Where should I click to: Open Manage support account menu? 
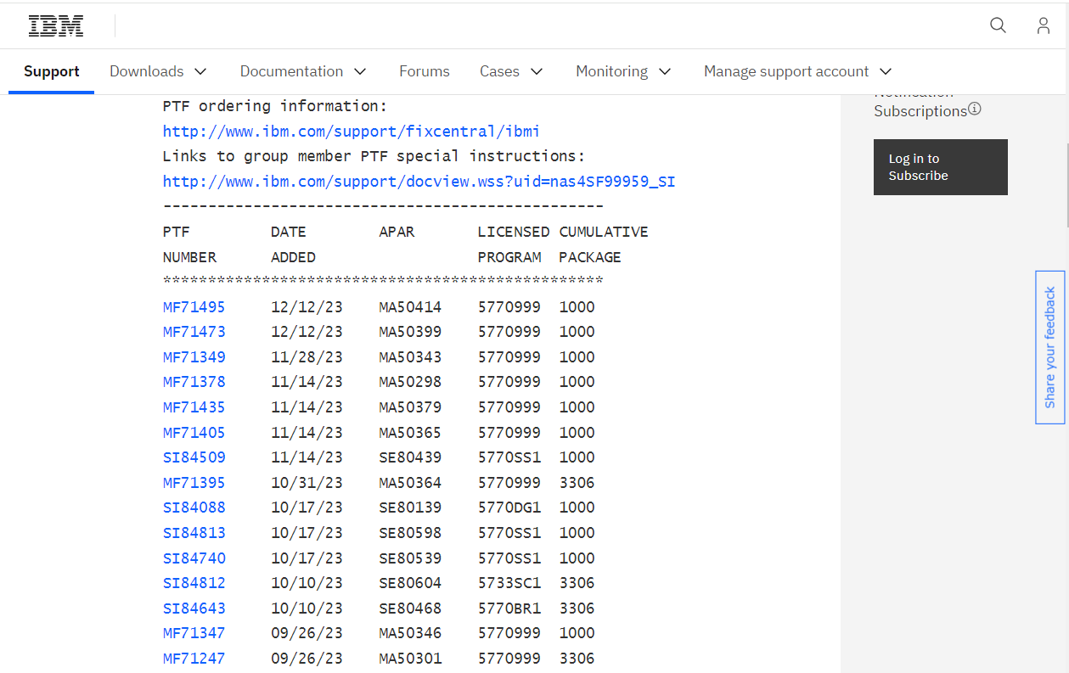[x=798, y=71]
